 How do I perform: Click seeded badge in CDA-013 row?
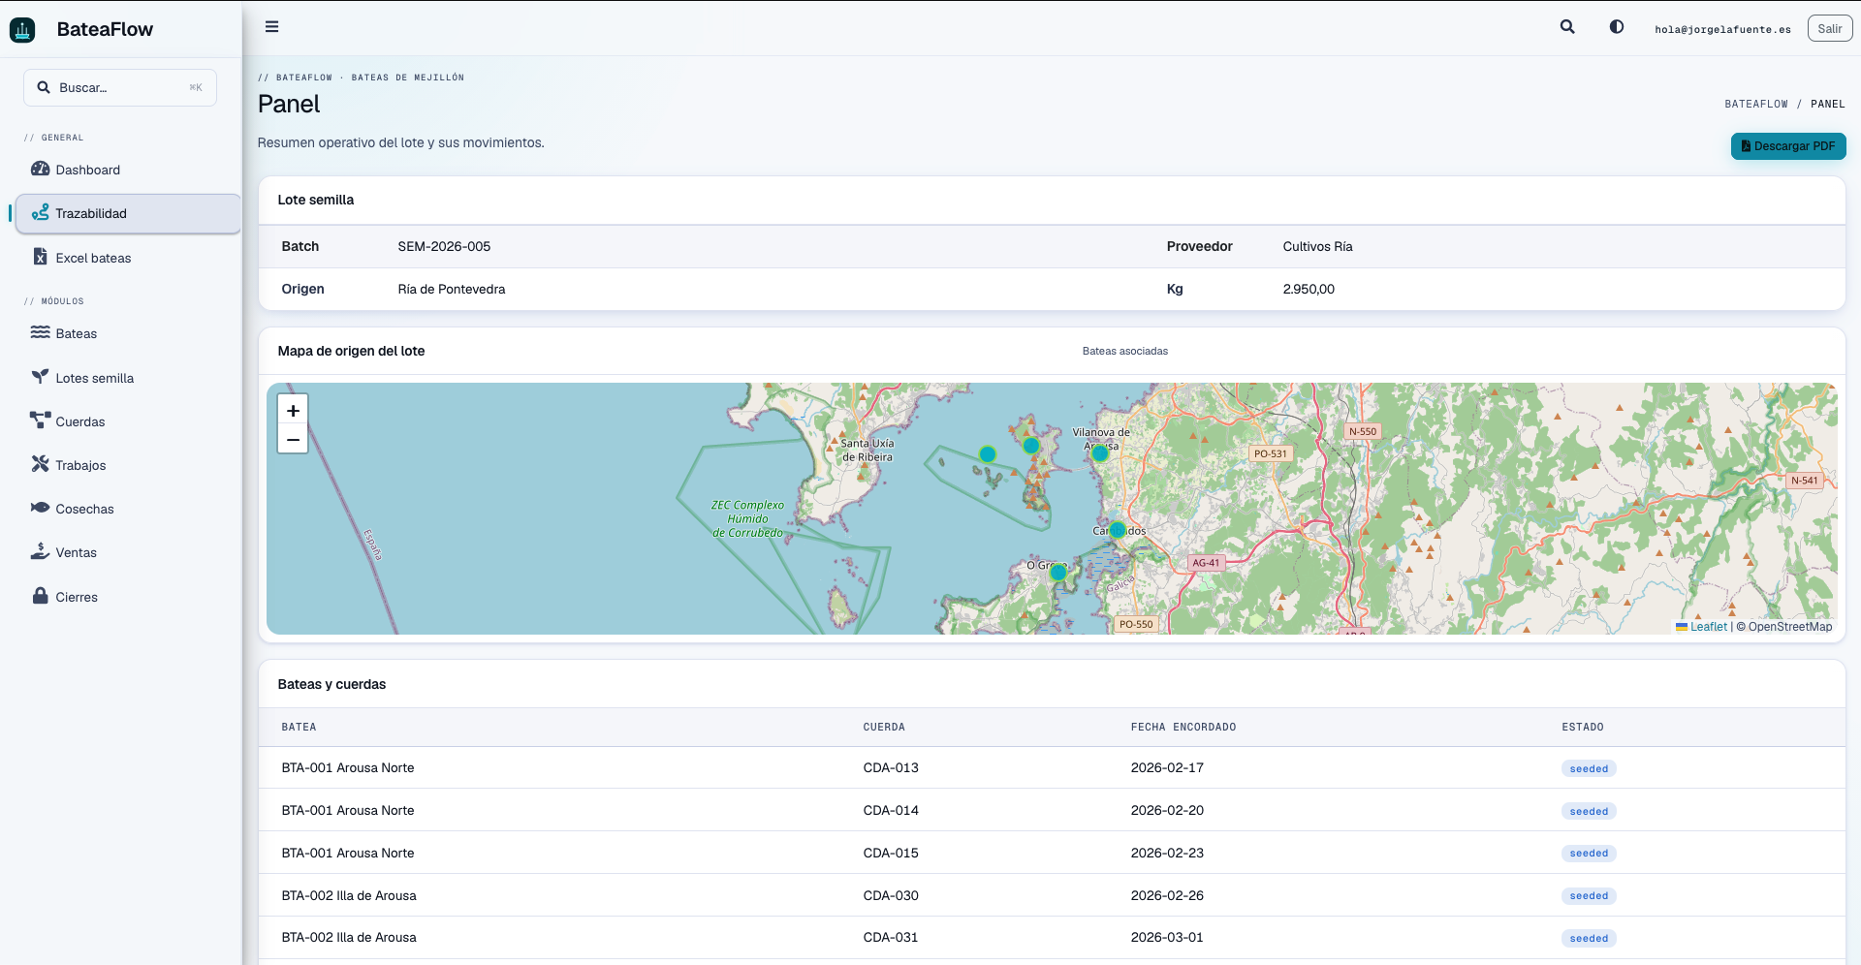1589,768
